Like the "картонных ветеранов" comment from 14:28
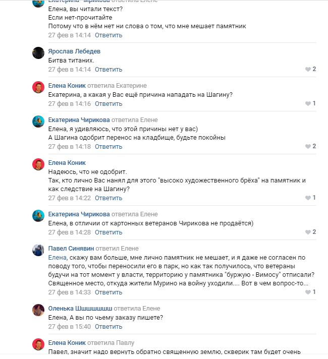The image size is (328, 359). (x=308, y=232)
